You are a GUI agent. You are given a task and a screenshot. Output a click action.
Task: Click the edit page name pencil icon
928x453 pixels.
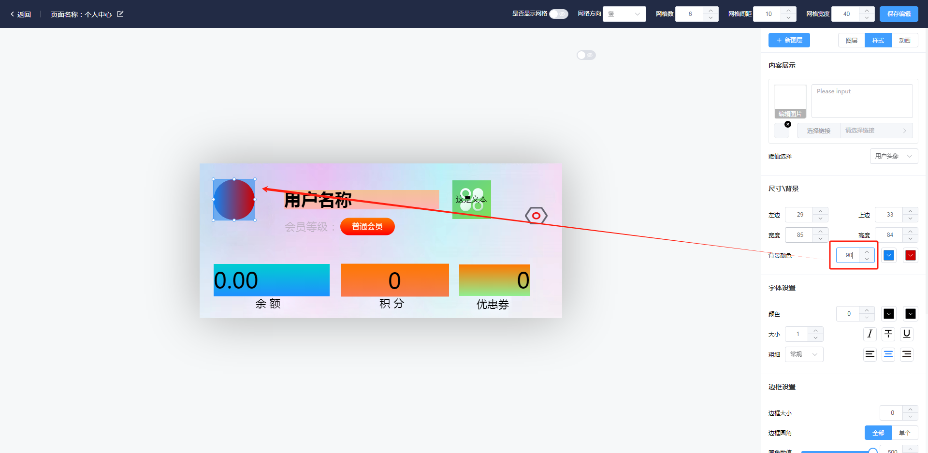click(121, 14)
